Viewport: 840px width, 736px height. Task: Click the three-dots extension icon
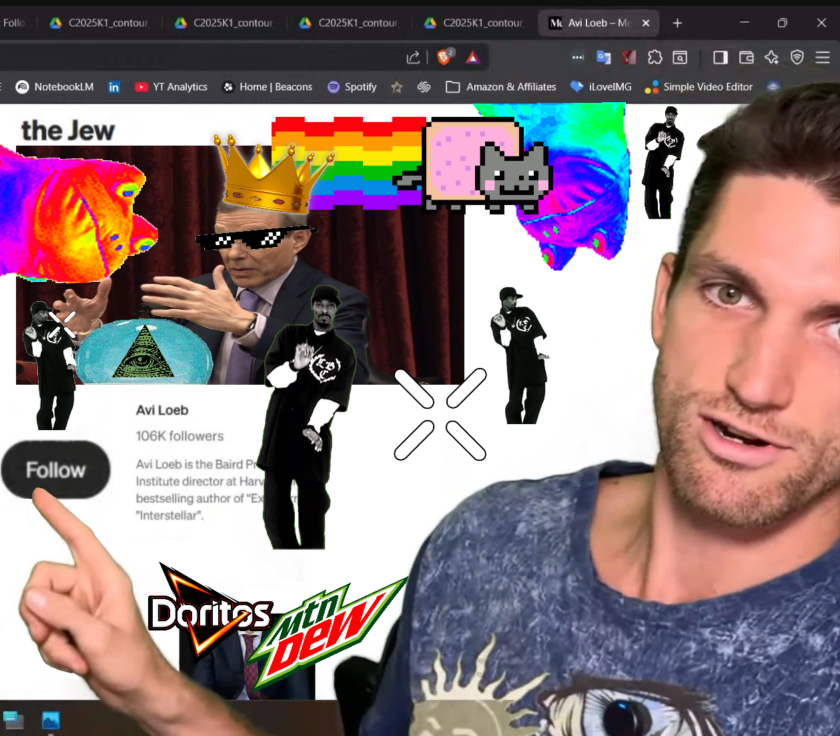(578, 57)
